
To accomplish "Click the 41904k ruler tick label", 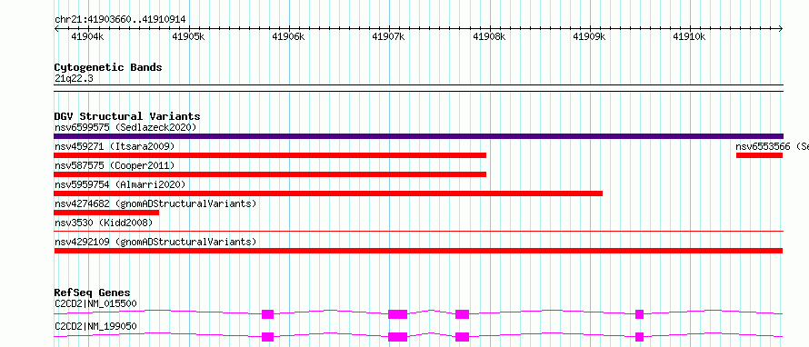I will coord(87,36).
